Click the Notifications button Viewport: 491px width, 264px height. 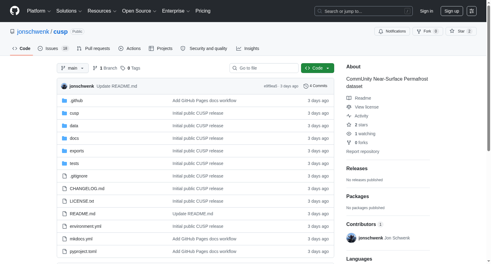tap(392, 31)
